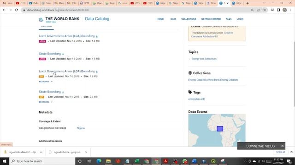Click the Overview tab
This screenshot has height=165, width=295.
tap(46, 27)
